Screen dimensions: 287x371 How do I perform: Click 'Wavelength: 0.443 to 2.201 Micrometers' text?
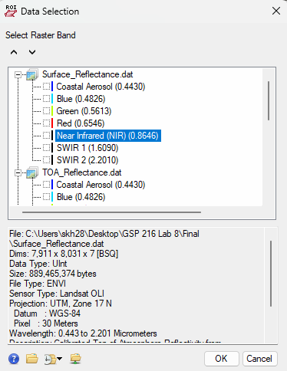click(83, 333)
